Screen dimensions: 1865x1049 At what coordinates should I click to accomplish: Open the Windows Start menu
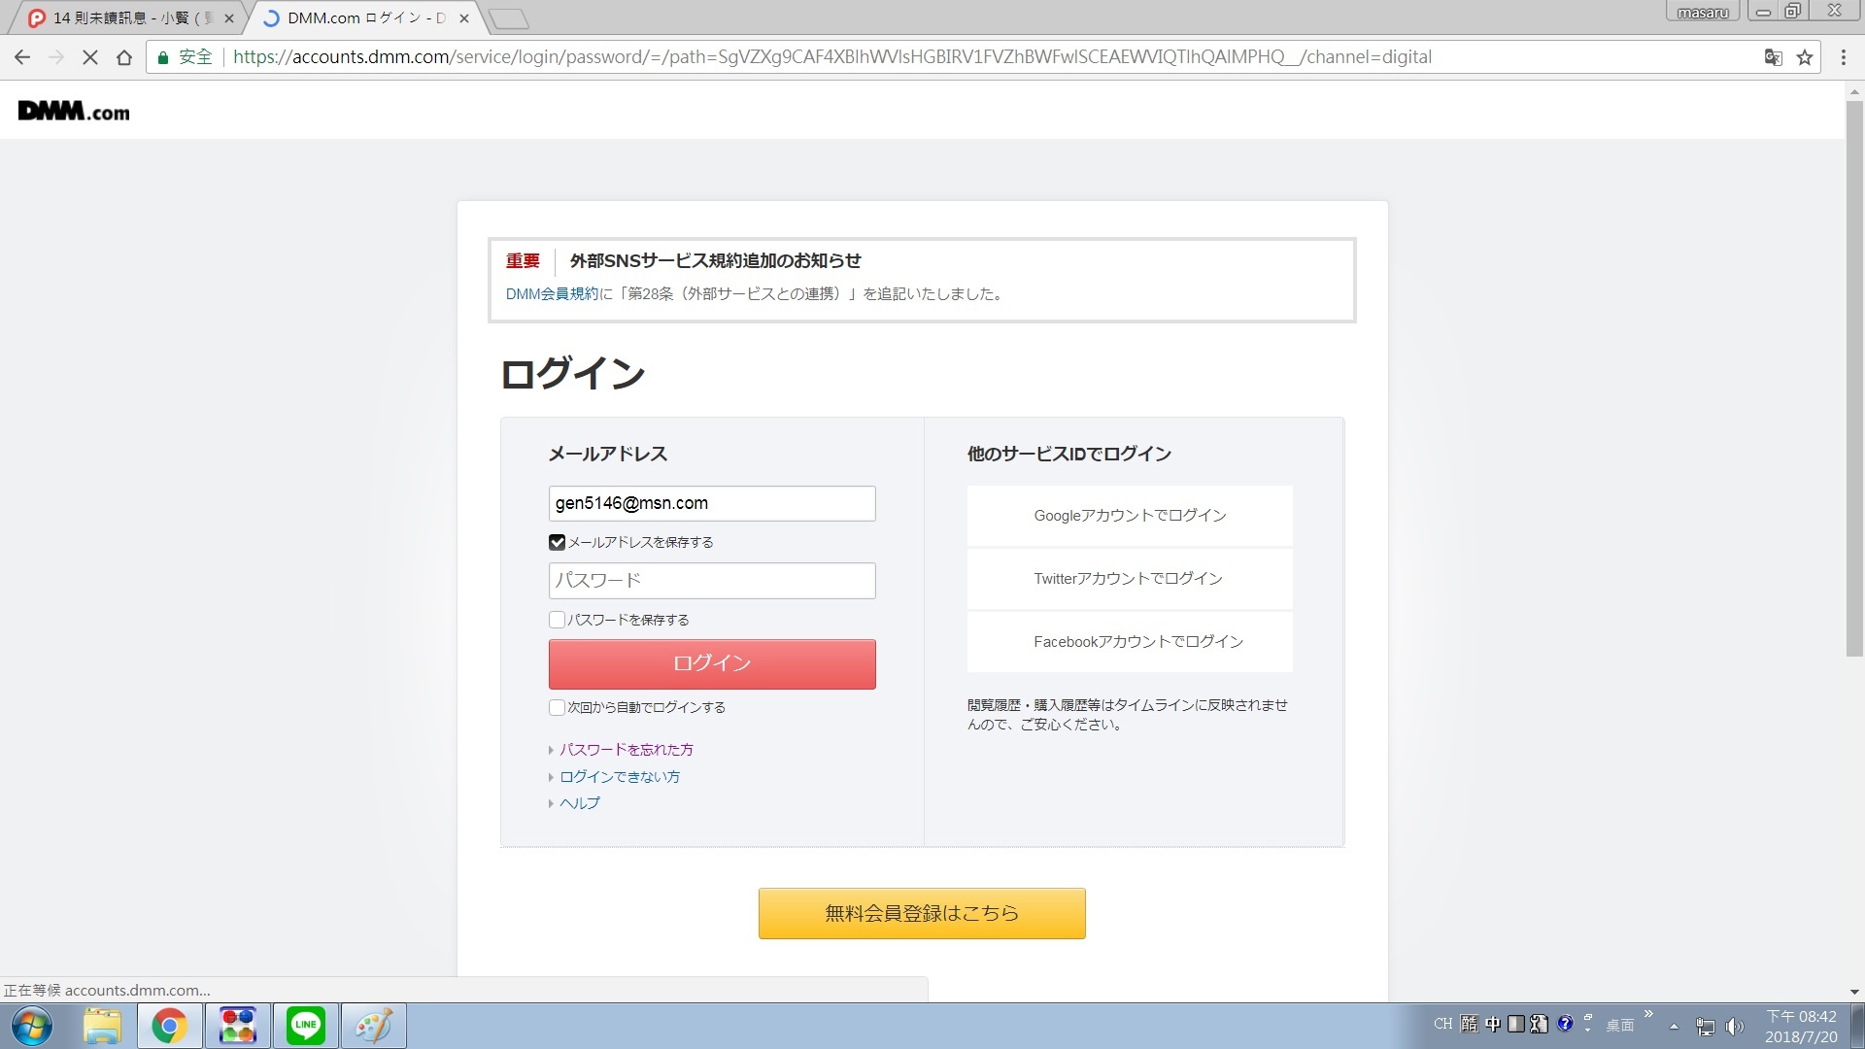(31, 1026)
